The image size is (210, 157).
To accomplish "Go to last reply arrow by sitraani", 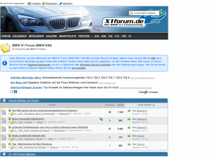I will click(x=129, y=136).
